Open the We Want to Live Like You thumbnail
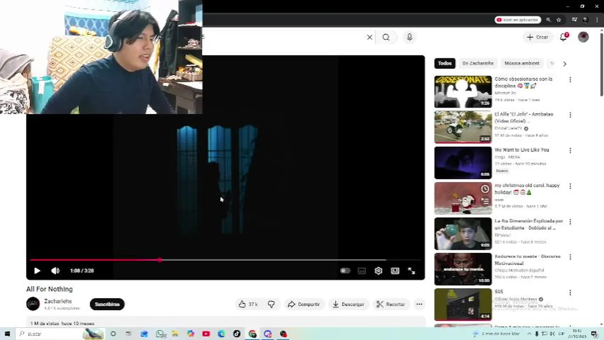604x340 pixels. 463,162
